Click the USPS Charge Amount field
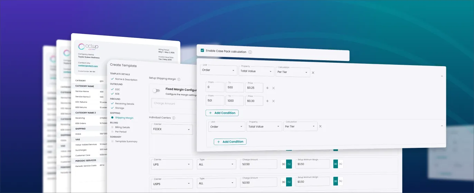This screenshot has height=193, width=474. pos(258,182)
